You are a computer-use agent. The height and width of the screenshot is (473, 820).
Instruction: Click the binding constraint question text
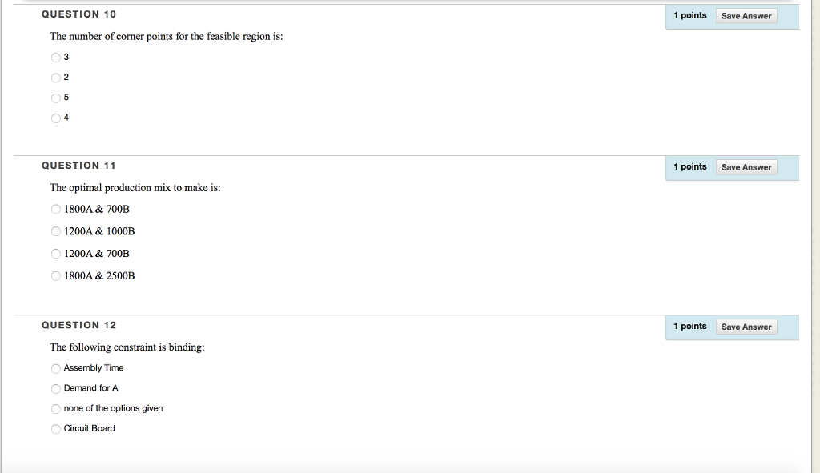point(127,347)
